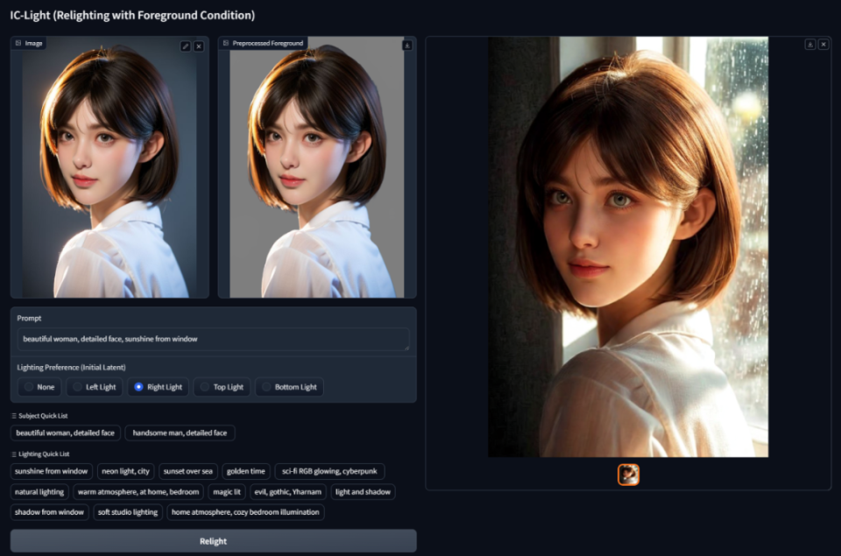Screen dimensions: 841x556
Task: Close the output result with the X icon
Action: [822, 44]
